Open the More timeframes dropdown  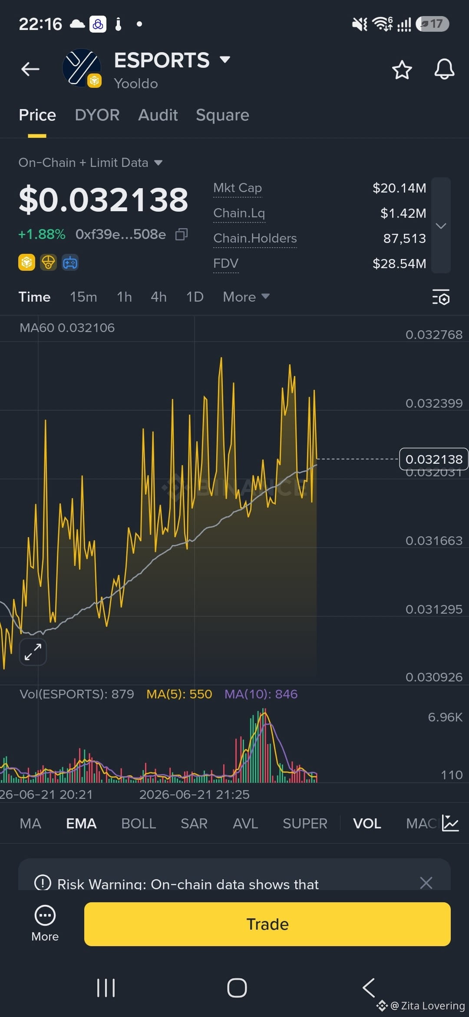246,297
